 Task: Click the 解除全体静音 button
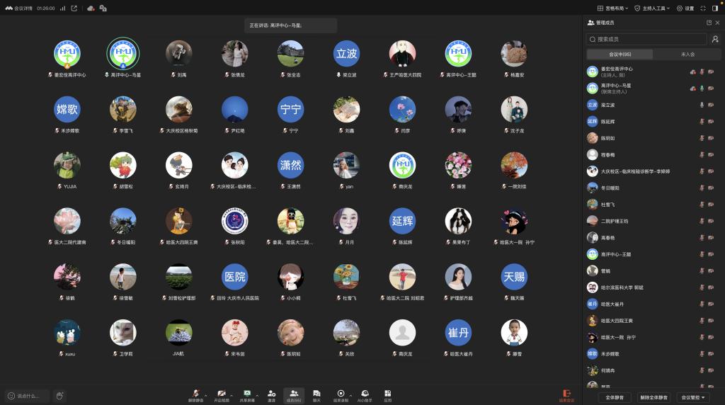[x=653, y=397]
